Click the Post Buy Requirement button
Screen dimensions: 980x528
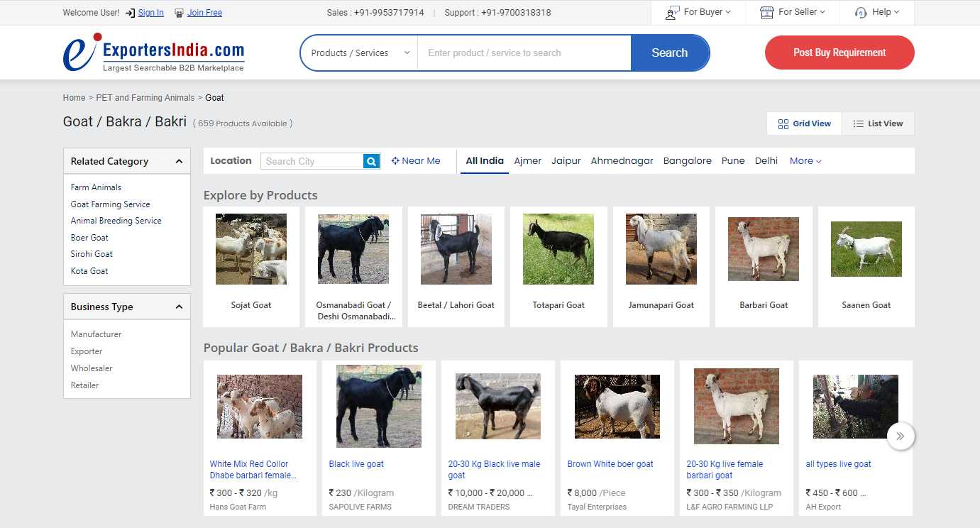point(839,53)
